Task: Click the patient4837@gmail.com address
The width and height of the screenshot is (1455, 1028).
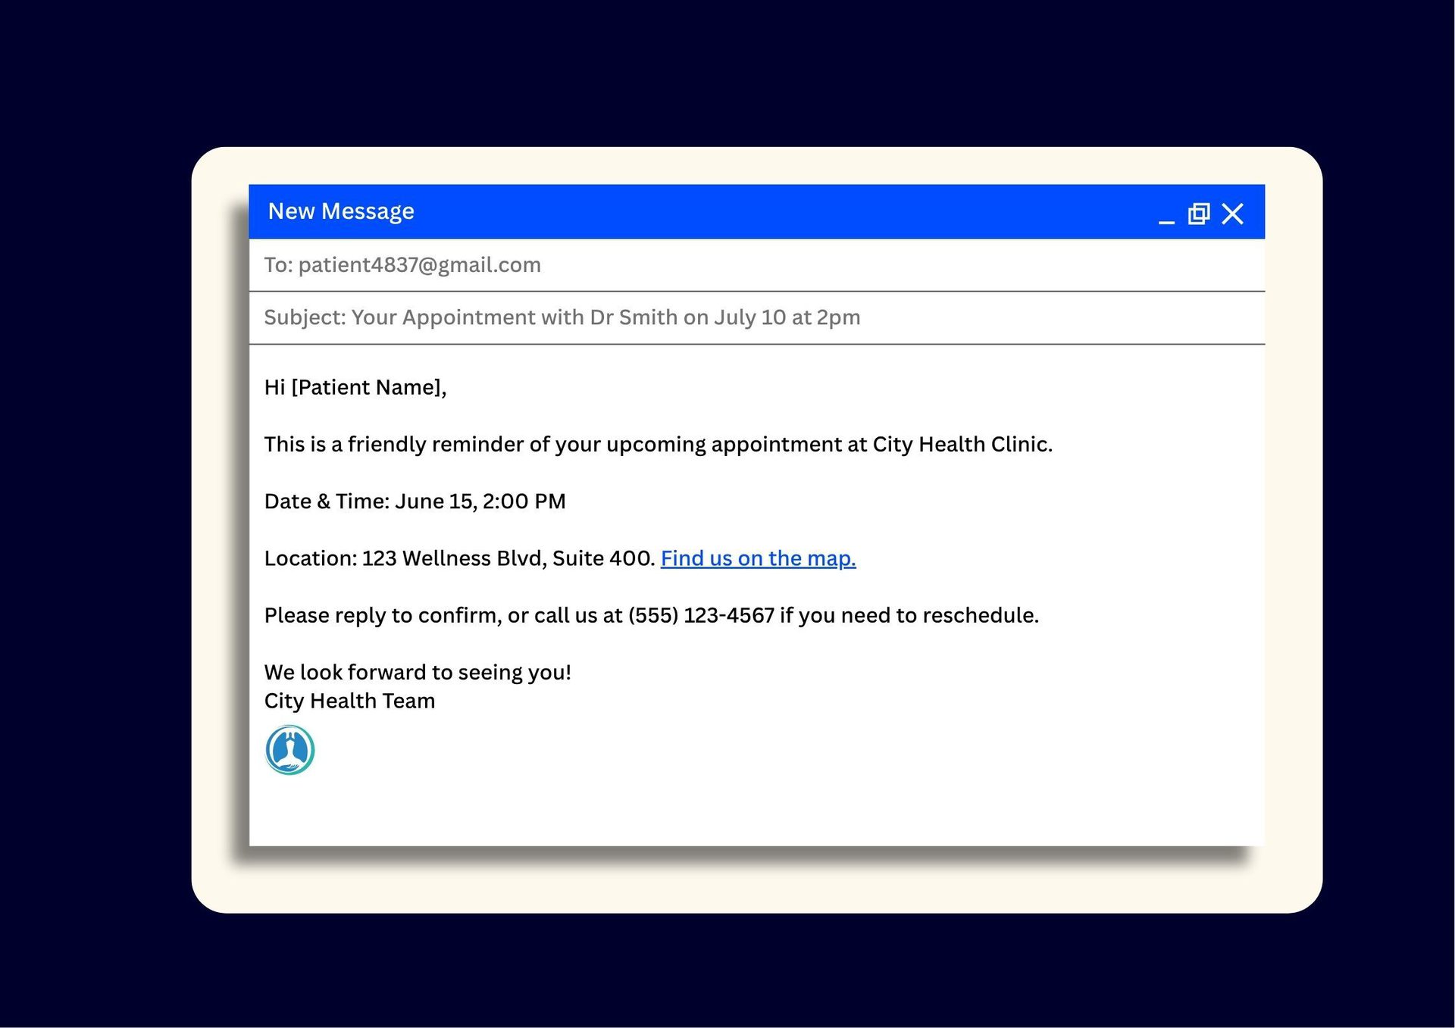Action: point(419,265)
